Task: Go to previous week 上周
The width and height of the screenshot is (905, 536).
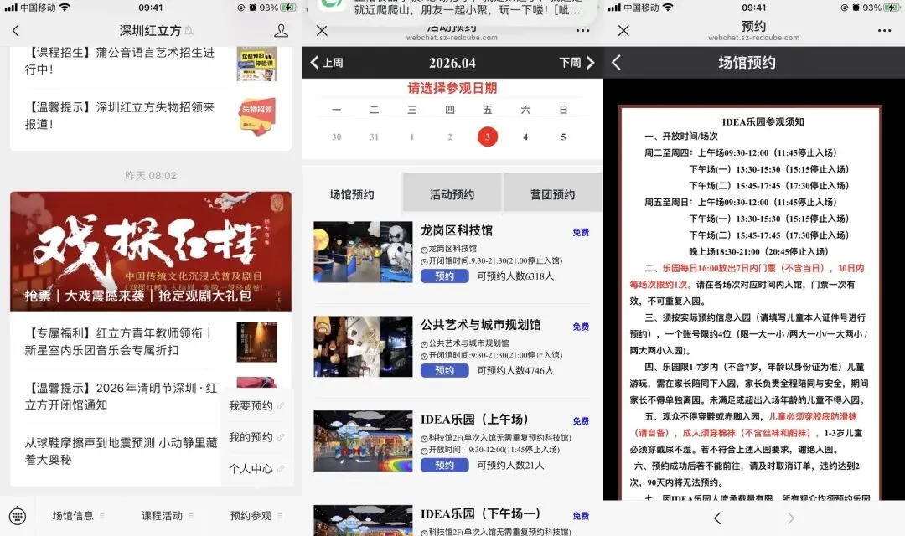Action: click(x=327, y=62)
